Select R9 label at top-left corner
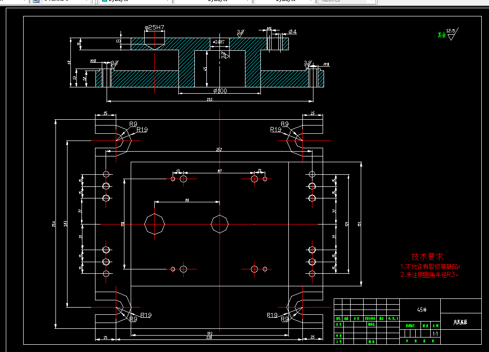Image resolution: width=489 pixels, height=352 pixels. 133,124
